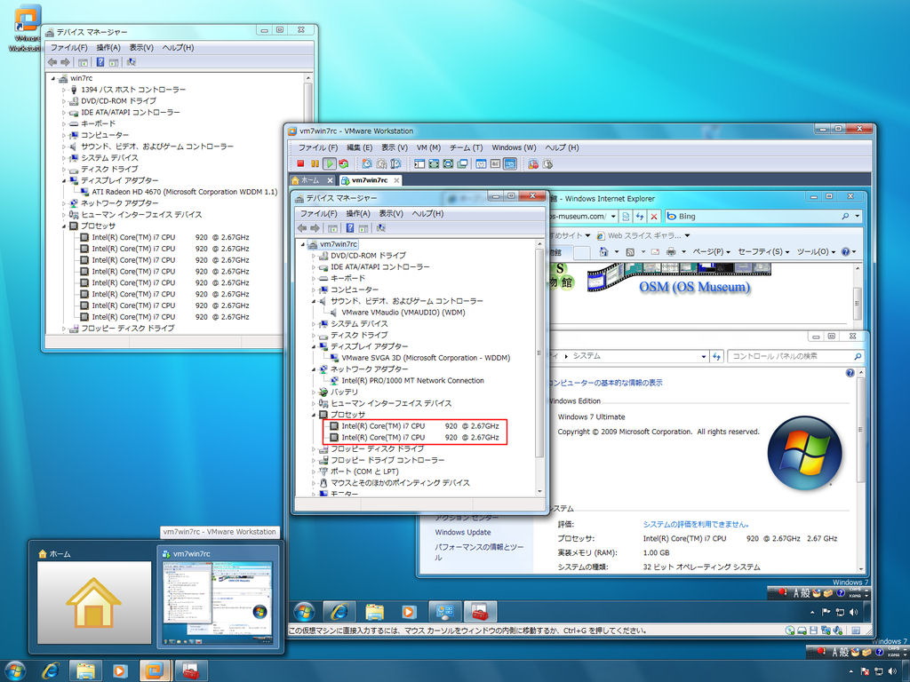Select the vm7win7rc tab in VMware
This screenshot has height=682, width=910.
pos(370,180)
